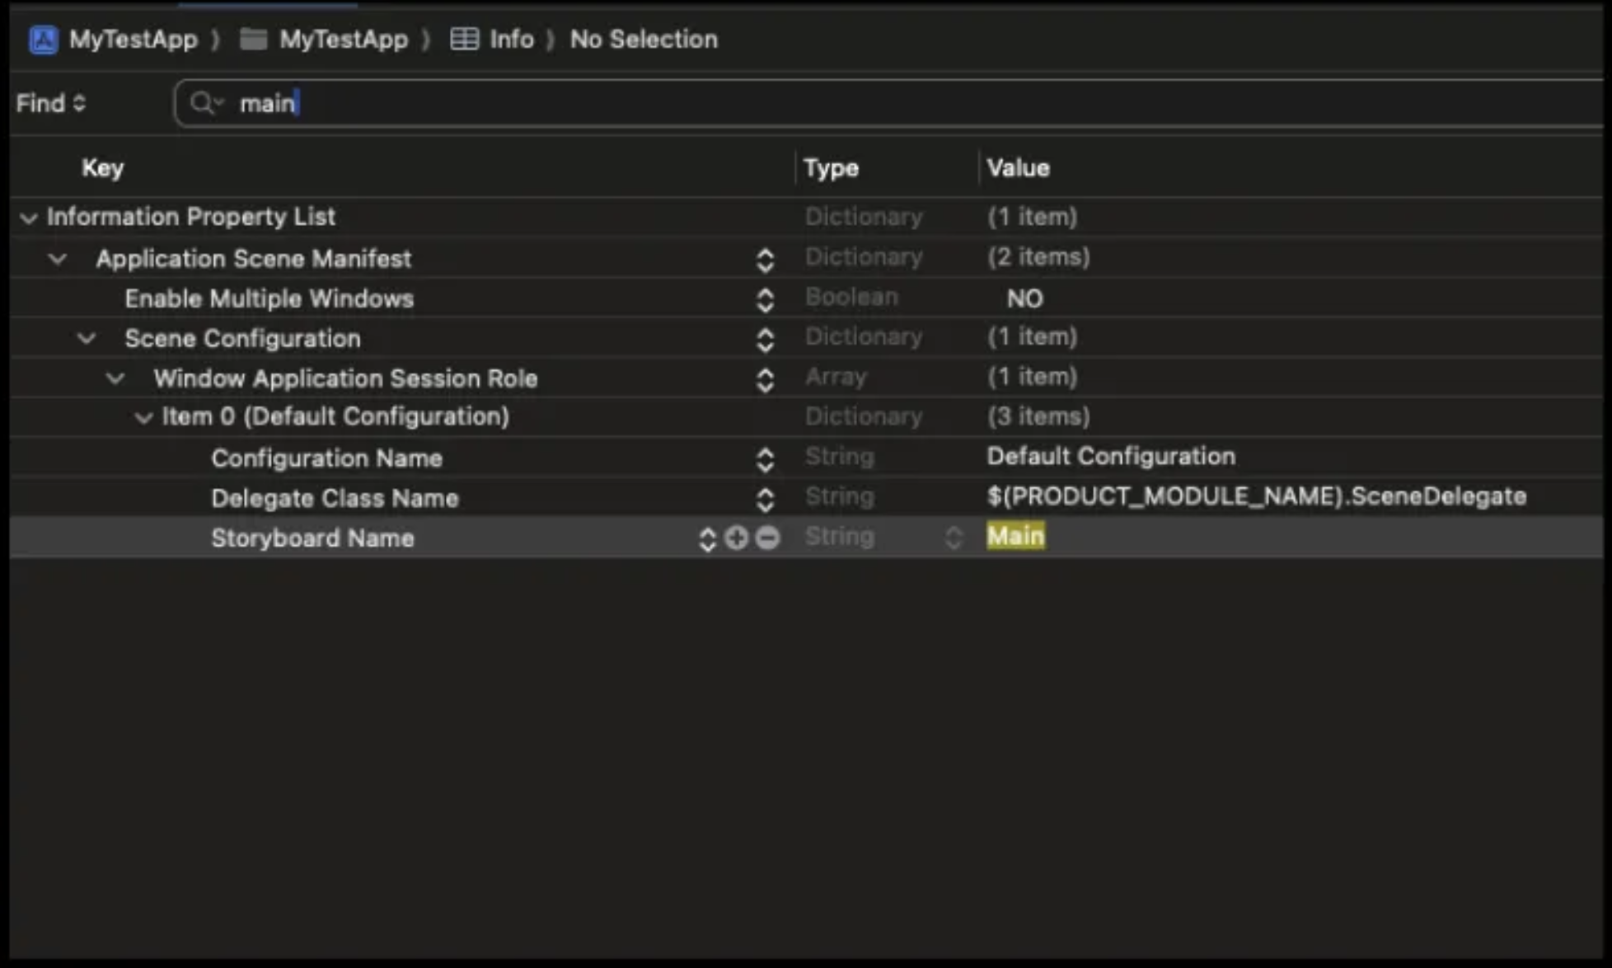This screenshot has height=968, width=1612.
Task: Add a row after Storyboard Name with plus icon
Action: coord(736,538)
